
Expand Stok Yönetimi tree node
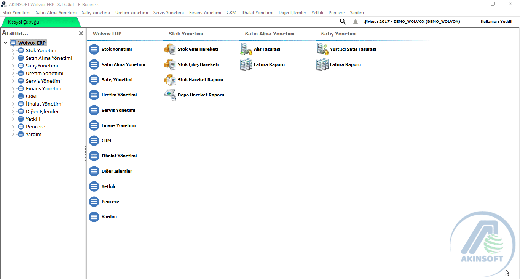click(x=13, y=50)
